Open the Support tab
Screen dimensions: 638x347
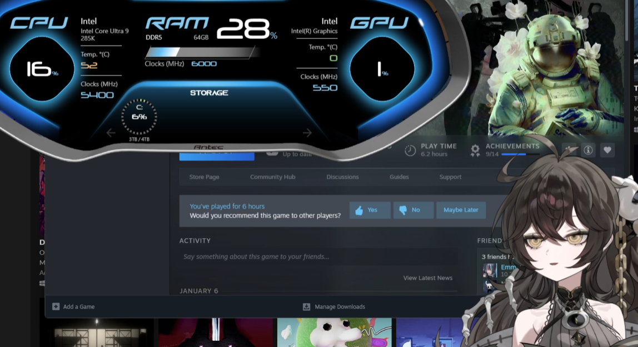click(450, 177)
